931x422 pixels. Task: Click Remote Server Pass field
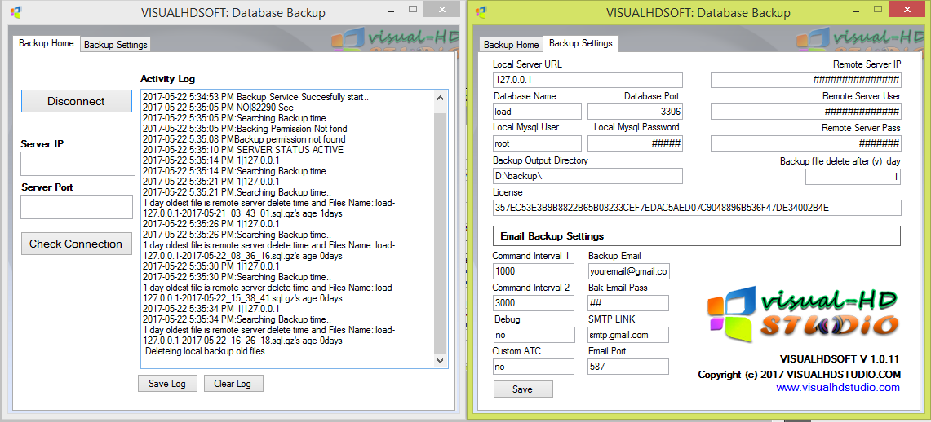(x=805, y=143)
